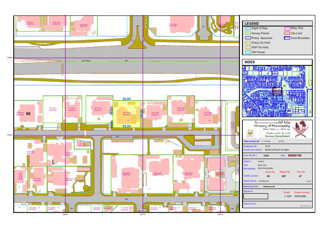Click the 'Doha Municipality' value
The width and height of the screenshot is (326, 230).
[265, 169]
